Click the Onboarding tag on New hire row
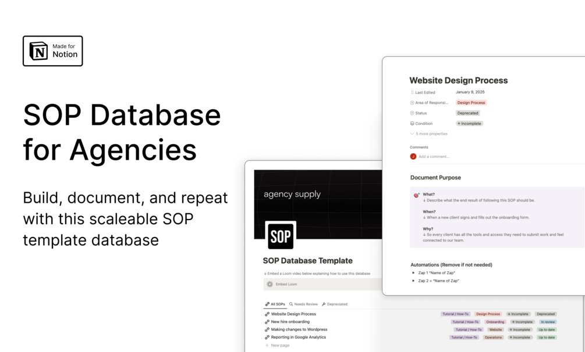 click(x=495, y=322)
